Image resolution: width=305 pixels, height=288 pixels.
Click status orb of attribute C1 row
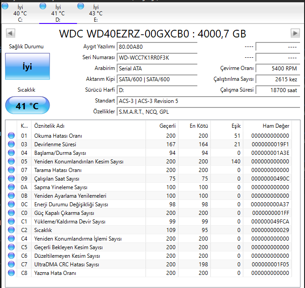(x=11, y=221)
